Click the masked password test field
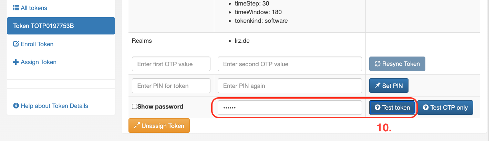The width and height of the screenshot is (496, 141). pos(290,108)
